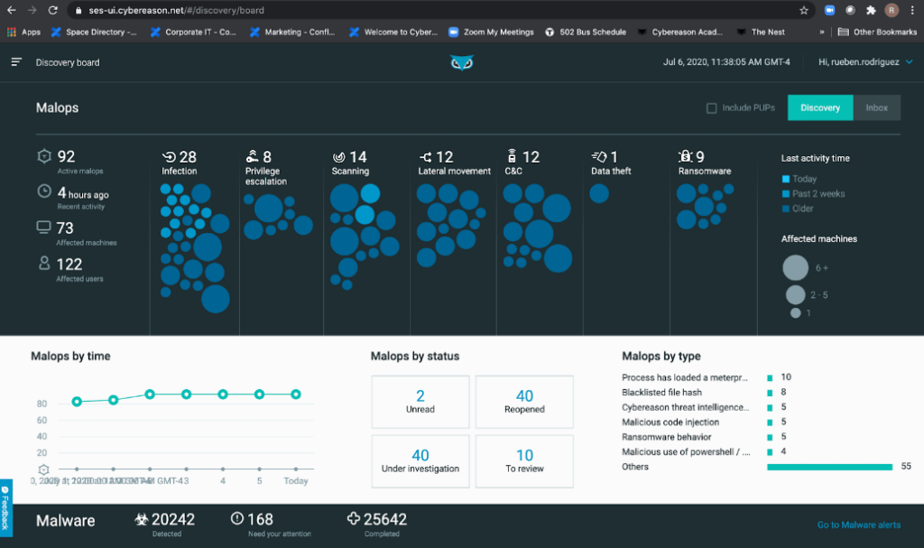The image size is (924, 548).
Task: Open the 40 Reopened malops card
Action: click(524, 402)
